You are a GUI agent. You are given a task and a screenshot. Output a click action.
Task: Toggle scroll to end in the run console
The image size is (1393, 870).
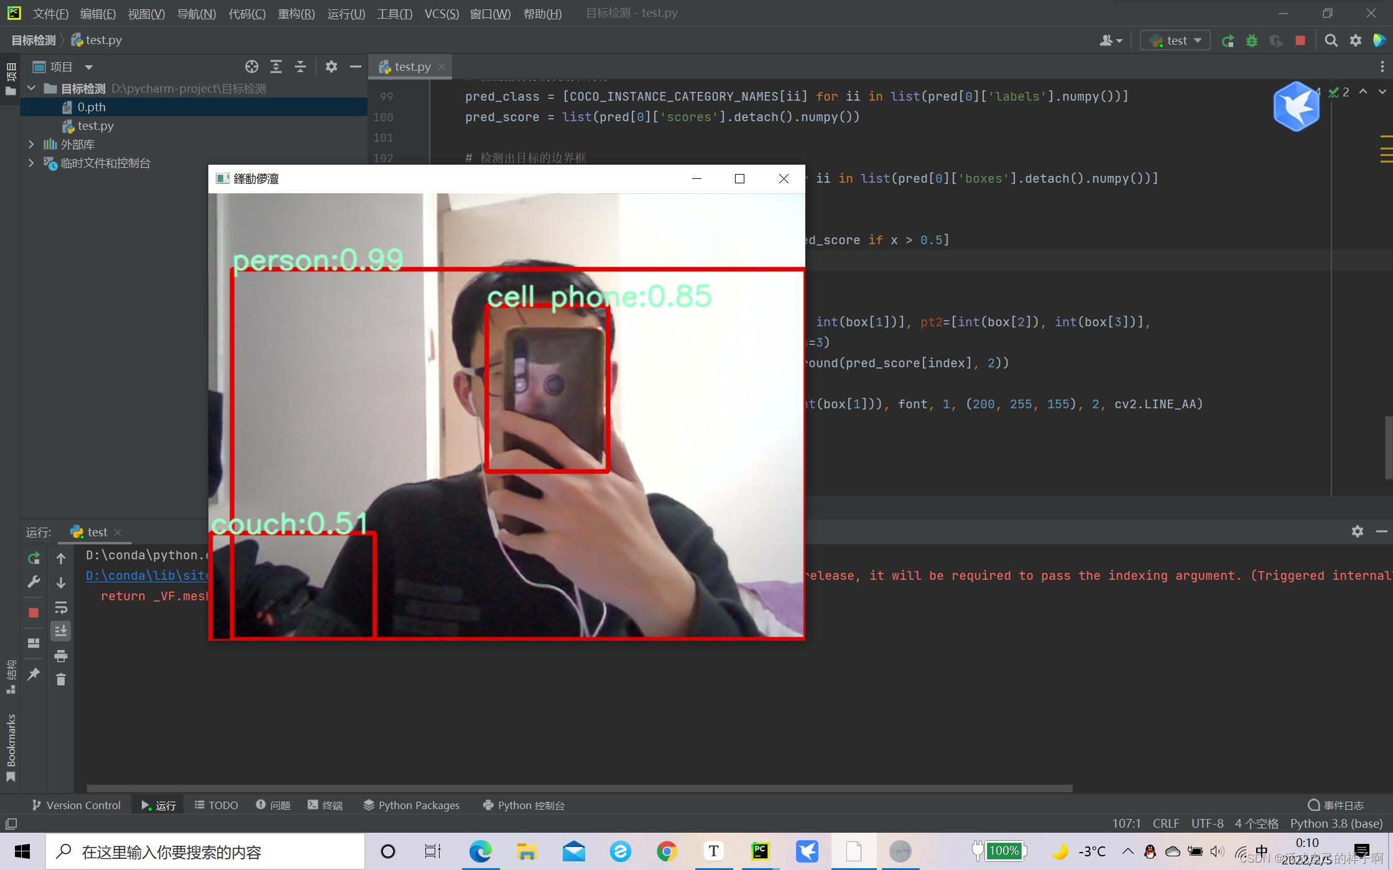click(x=61, y=631)
